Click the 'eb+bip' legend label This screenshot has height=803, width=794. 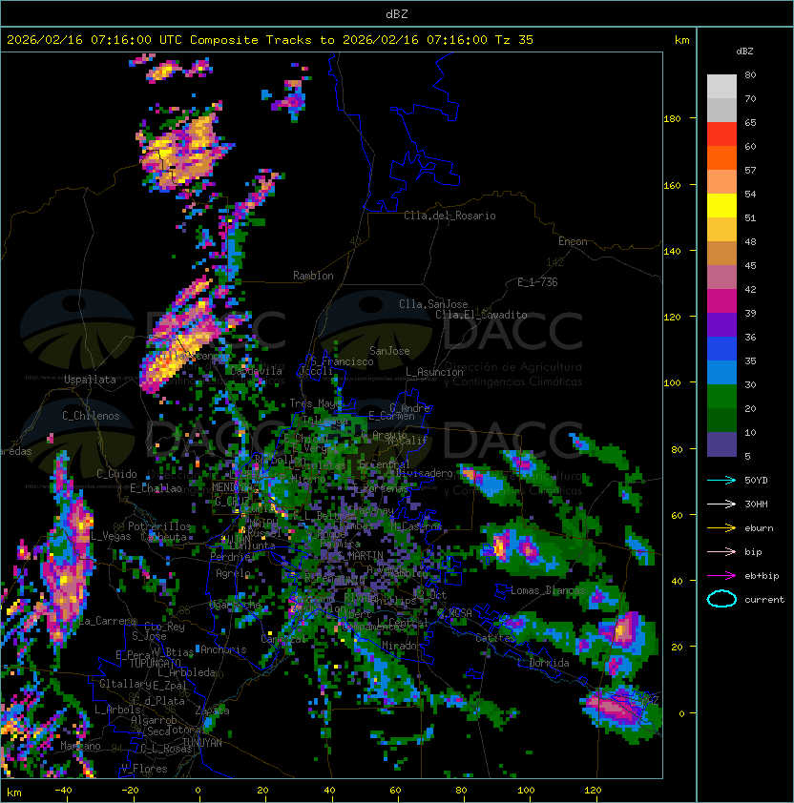point(762,576)
